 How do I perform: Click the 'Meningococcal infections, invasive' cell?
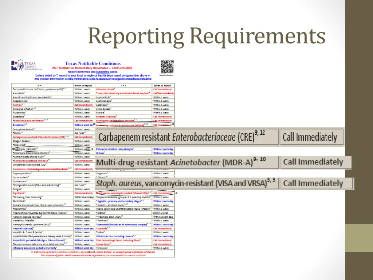[x=123, y=121]
